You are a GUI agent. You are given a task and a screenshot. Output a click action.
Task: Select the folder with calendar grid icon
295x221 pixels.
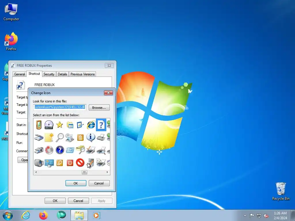click(70, 125)
